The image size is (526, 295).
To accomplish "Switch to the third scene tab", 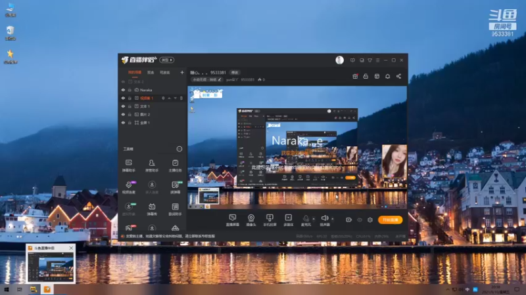I will pyautogui.click(x=165, y=72).
